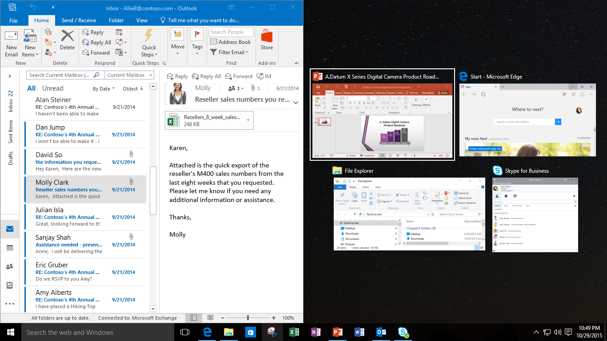Viewport: 607px width, 341px height.
Task: Expand the message header chevron
Action: click(x=296, y=103)
